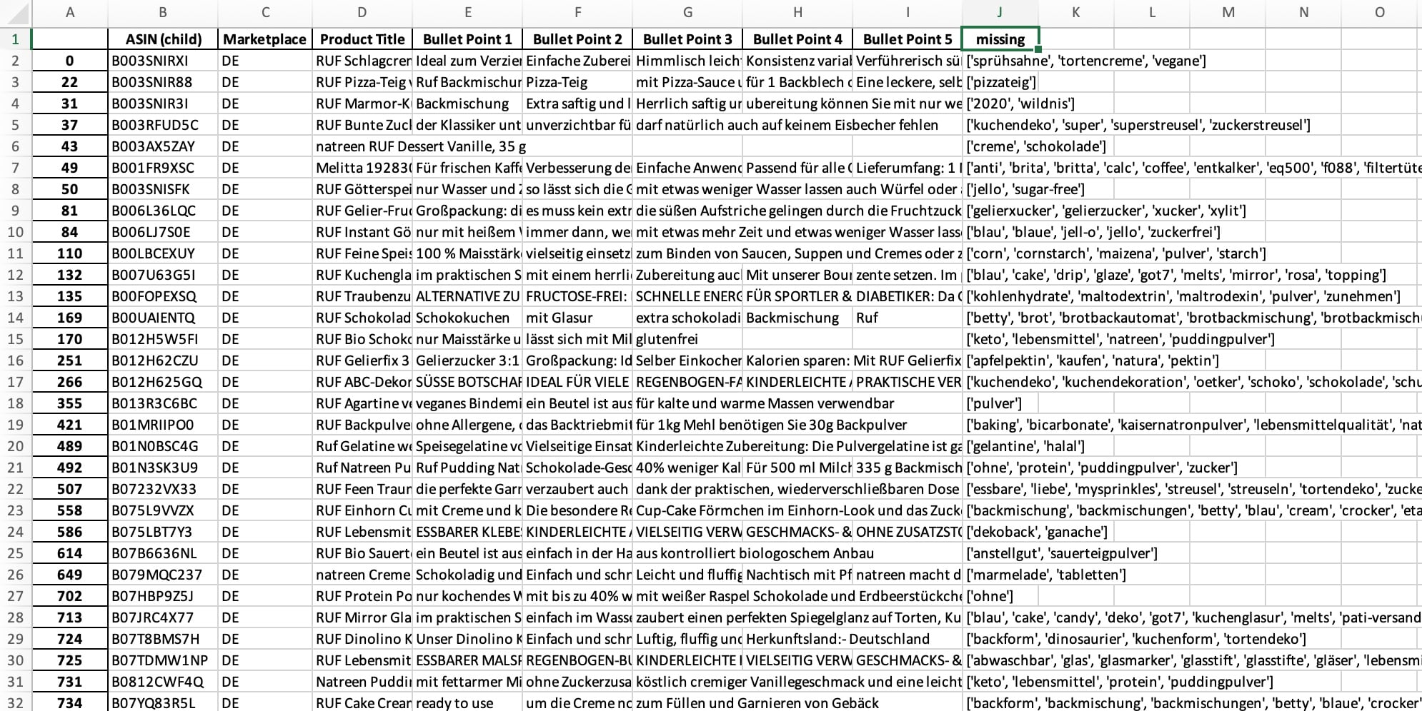
Task: Select the 'Bullet Point 2' header cell
Action: 577,39
